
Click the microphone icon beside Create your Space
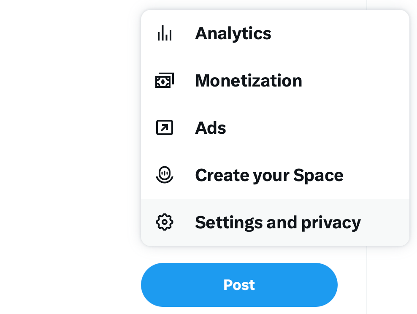click(165, 175)
